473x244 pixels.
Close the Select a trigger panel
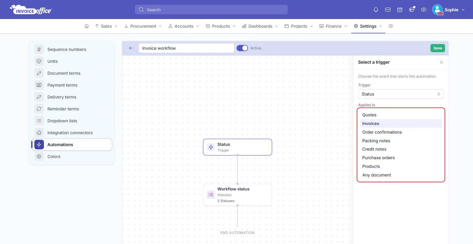point(441,62)
